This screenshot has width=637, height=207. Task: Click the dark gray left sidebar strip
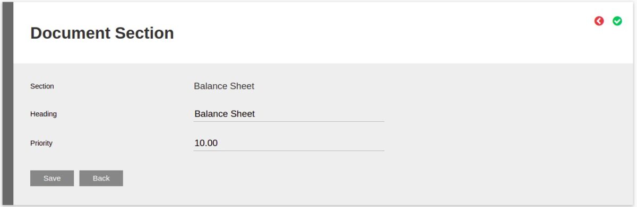pos(8,103)
